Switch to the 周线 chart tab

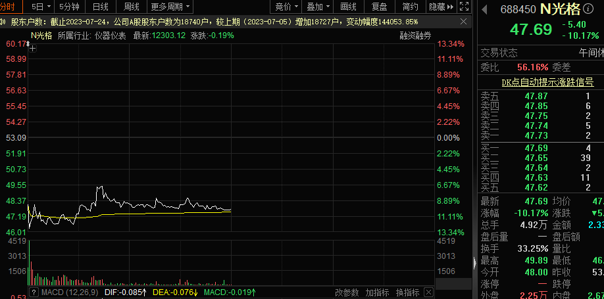click(132, 7)
